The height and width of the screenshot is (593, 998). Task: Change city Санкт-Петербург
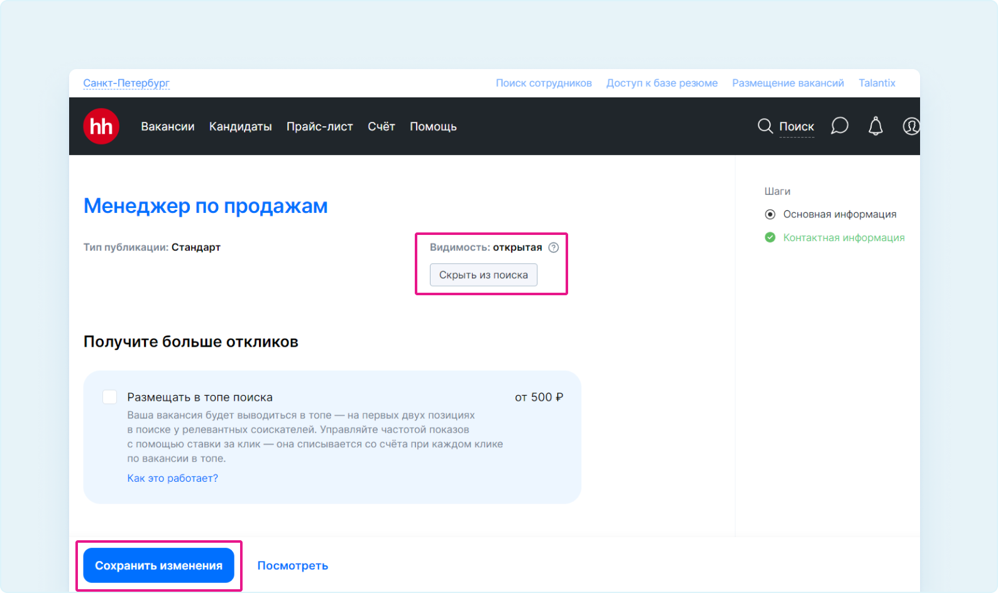pyautogui.click(x=126, y=83)
